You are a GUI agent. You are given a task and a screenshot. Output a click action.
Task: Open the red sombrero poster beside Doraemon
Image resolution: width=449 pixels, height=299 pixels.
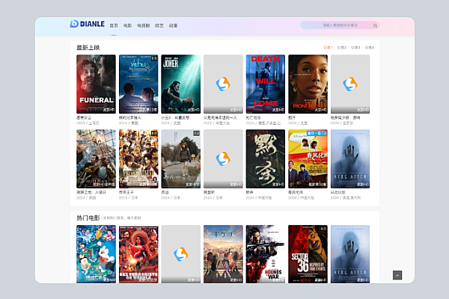138,254
